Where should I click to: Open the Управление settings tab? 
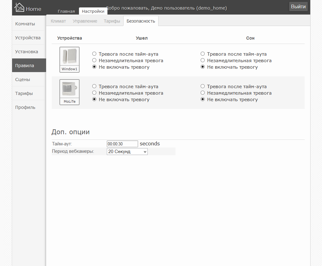(x=85, y=21)
